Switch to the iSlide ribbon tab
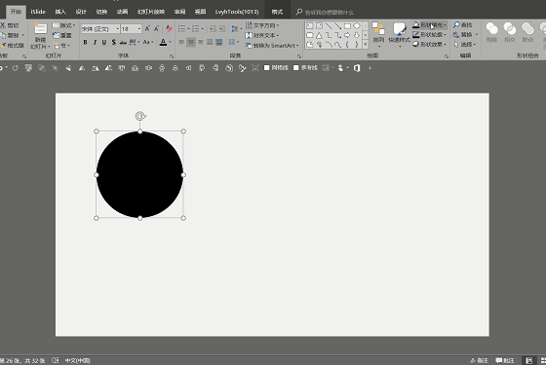 (38, 12)
